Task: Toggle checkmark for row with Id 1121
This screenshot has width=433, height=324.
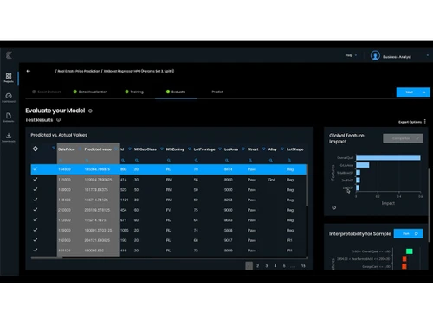Action: (x=36, y=200)
